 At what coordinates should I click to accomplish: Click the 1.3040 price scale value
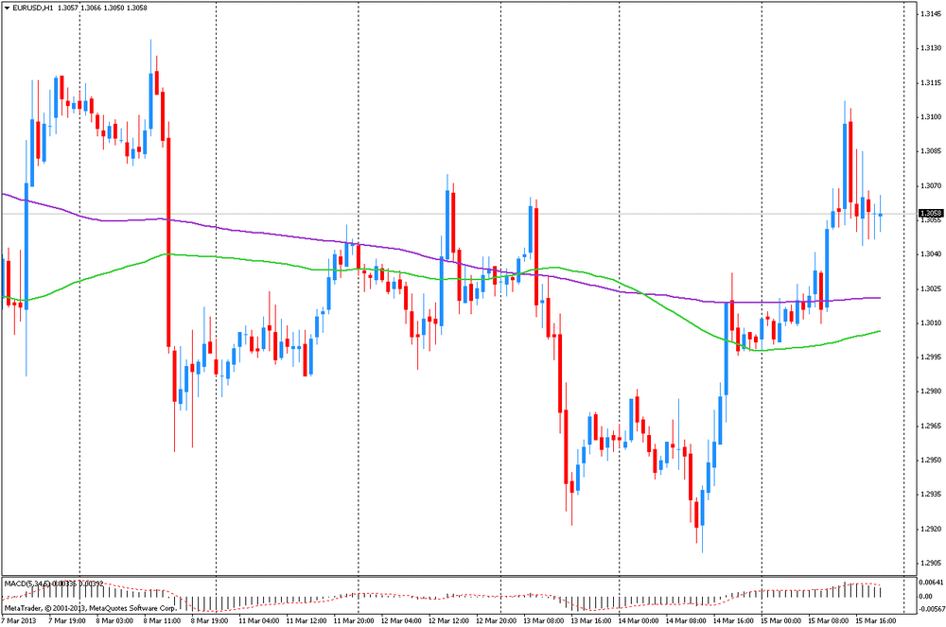click(x=932, y=254)
